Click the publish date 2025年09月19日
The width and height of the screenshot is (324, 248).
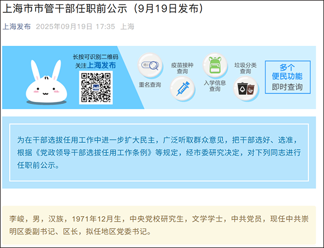pyautogui.click(x=64, y=26)
